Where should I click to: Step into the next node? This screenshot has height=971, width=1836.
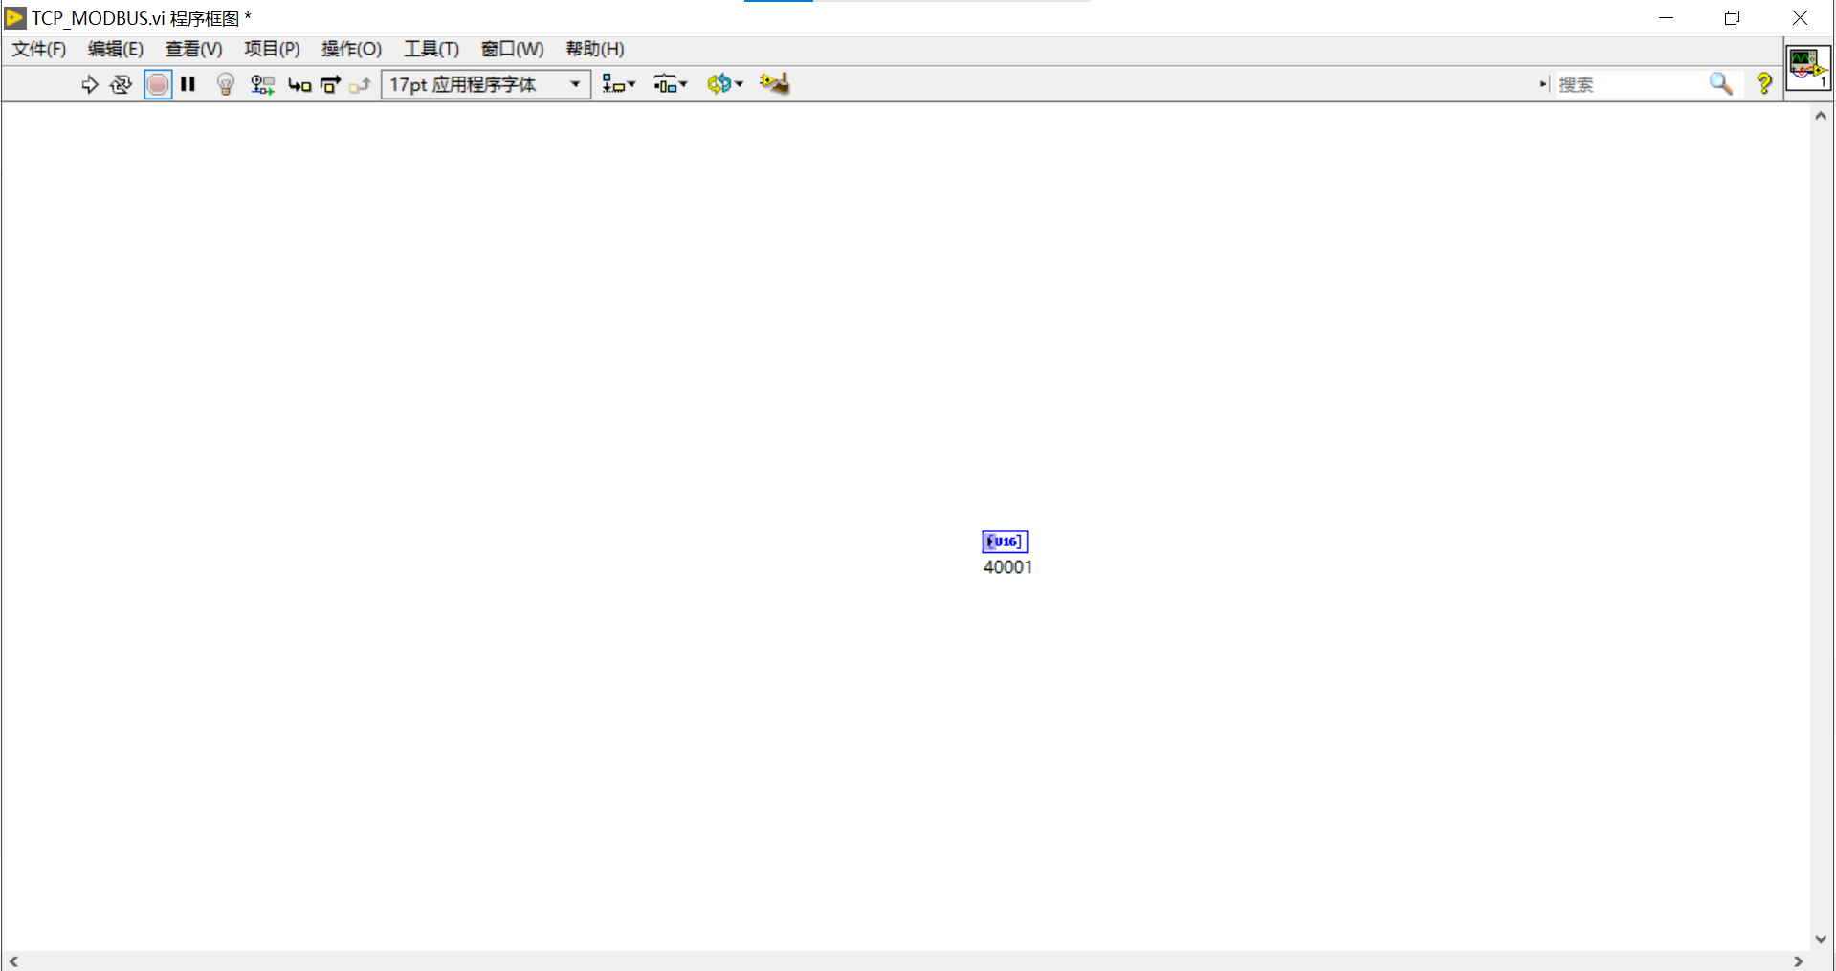click(299, 84)
